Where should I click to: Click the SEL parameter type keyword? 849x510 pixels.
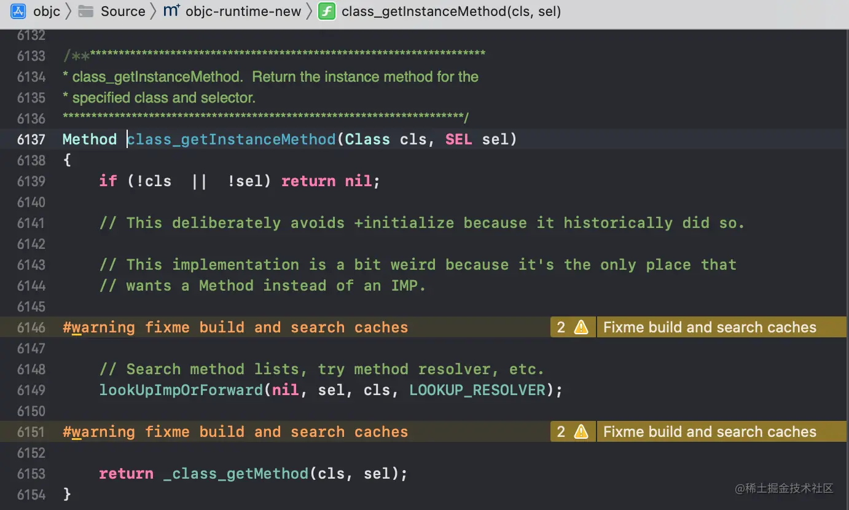click(x=459, y=139)
